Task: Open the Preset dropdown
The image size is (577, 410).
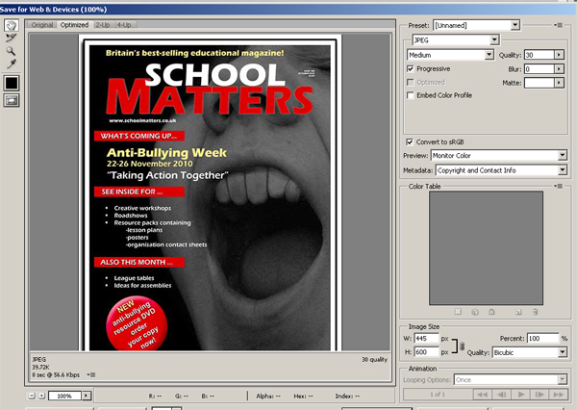Action: click(x=515, y=25)
